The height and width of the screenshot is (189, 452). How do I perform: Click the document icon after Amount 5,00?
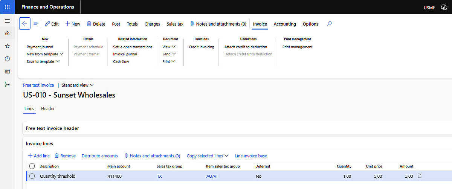420,176
